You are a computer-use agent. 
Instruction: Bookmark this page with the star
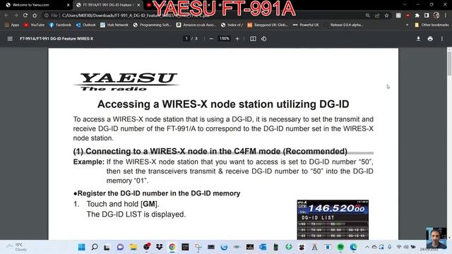[x=386, y=16]
